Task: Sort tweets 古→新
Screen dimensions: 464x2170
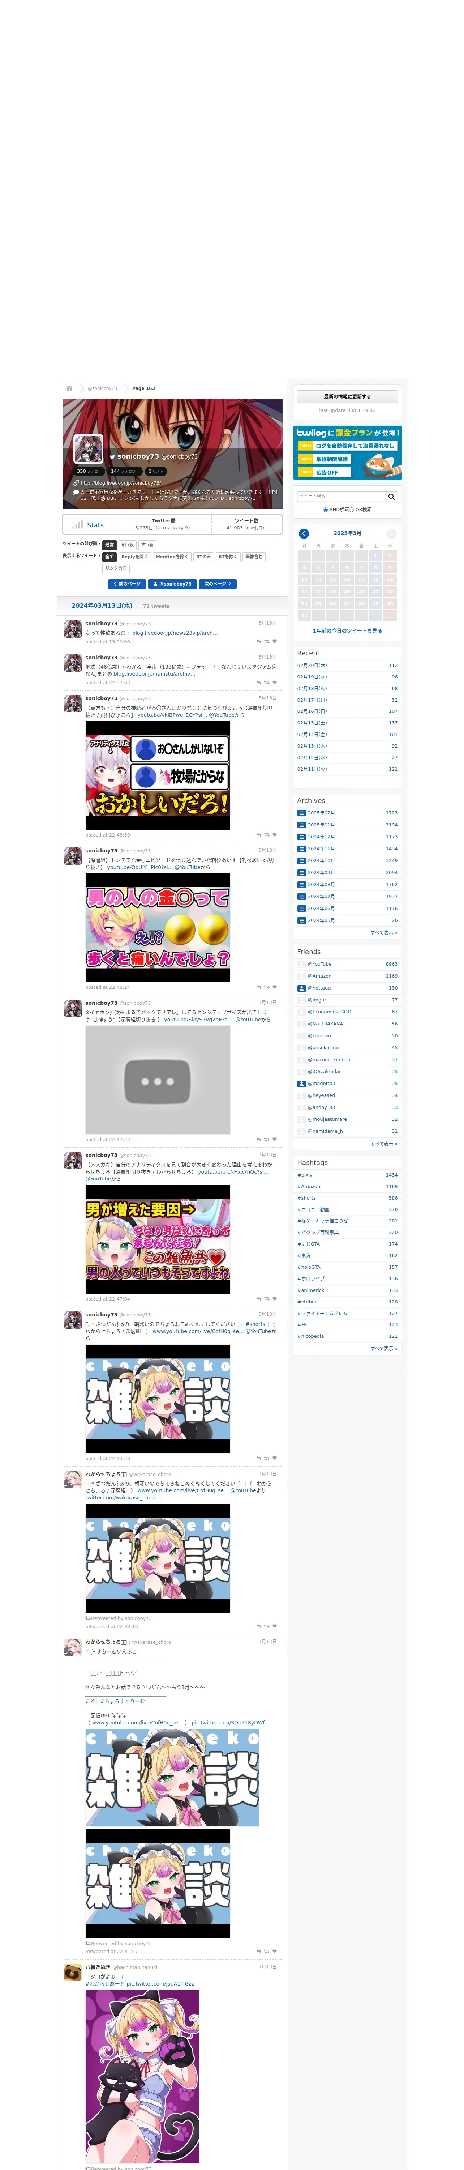Action: (x=147, y=545)
